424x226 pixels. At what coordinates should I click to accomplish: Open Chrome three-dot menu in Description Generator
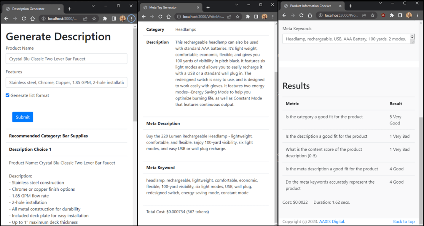point(131,19)
